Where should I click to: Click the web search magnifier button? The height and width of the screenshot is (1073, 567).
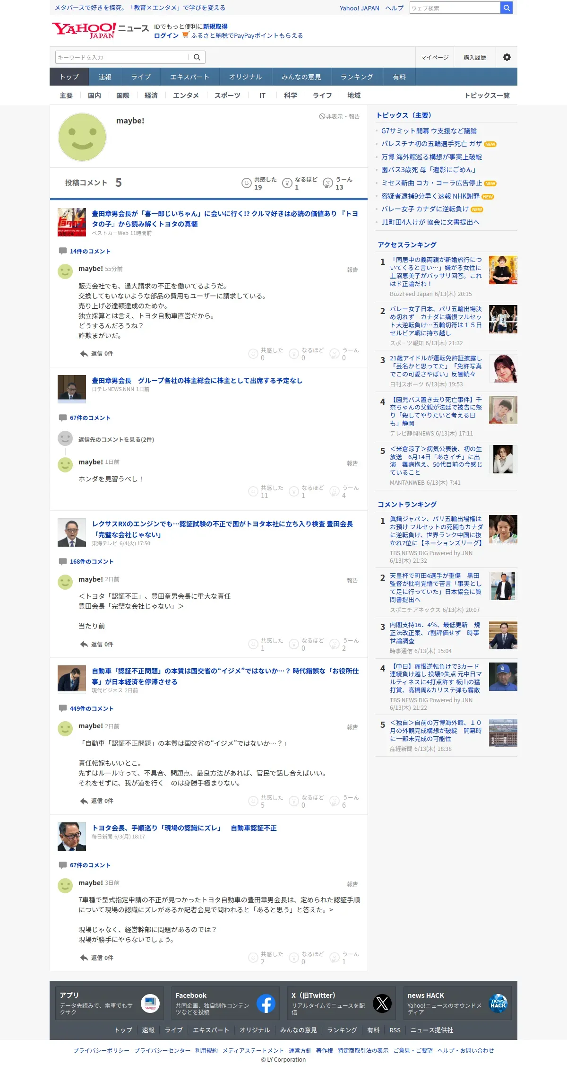(x=506, y=8)
